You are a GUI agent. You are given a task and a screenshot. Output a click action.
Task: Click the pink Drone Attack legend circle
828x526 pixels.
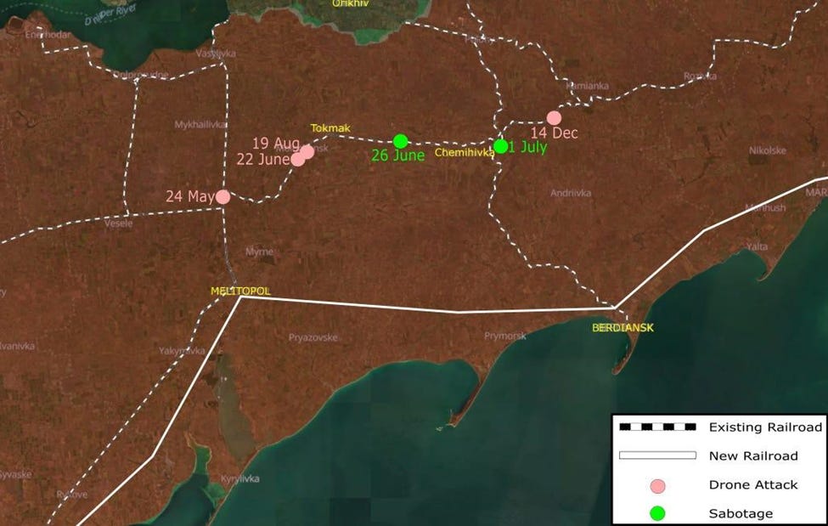click(x=657, y=486)
